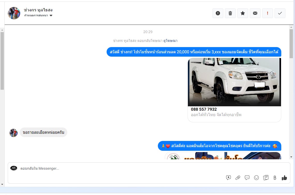The height and width of the screenshot is (195, 295).
Task: Open the emoji picker smiley face
Action: (x=256, y=178)
